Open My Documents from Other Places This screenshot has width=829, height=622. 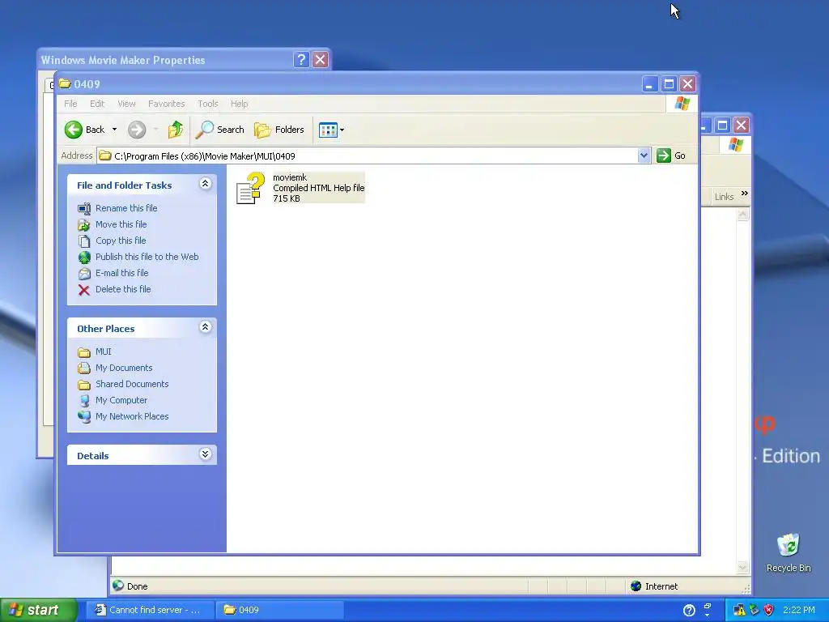pos(124,368)
